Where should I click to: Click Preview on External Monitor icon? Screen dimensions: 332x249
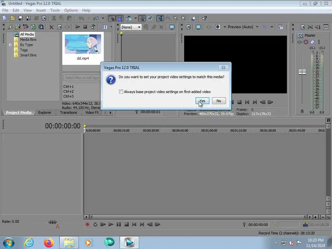click(198, 27)
